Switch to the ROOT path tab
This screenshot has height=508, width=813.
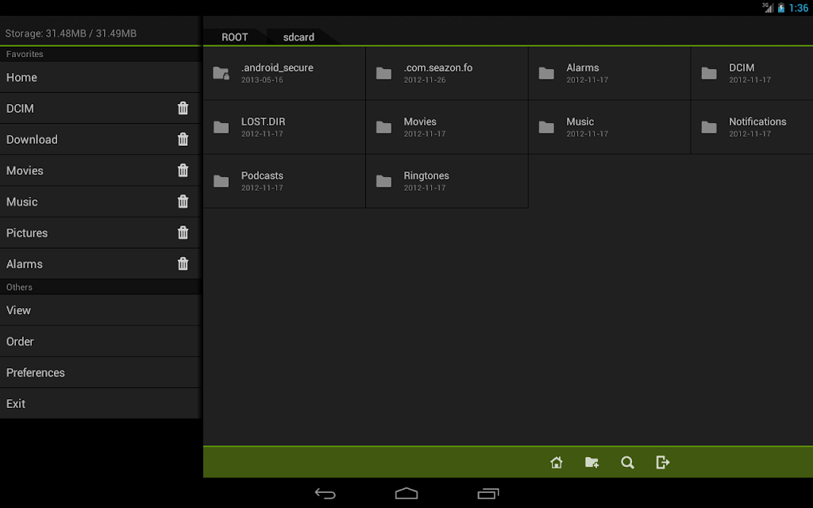[x=235, y=37]
